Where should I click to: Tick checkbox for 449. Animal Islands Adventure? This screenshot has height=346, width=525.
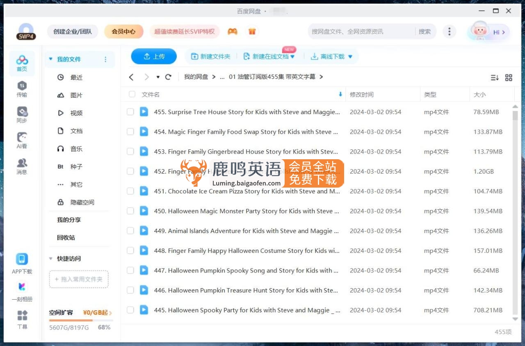tap(130, 231)
